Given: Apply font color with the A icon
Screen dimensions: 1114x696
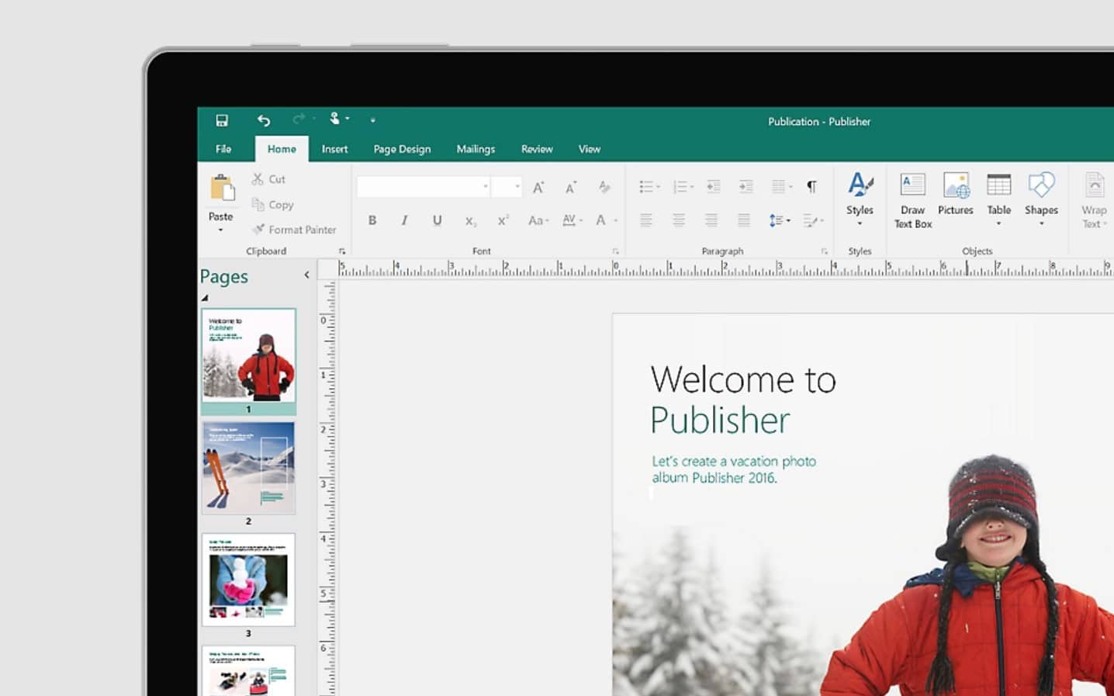Looking at the screenshot, I should pos(600,220).
